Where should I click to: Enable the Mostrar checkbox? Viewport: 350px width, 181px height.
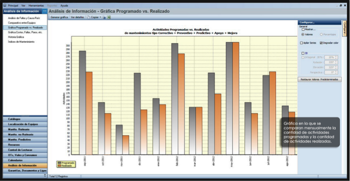click(303, 29)
